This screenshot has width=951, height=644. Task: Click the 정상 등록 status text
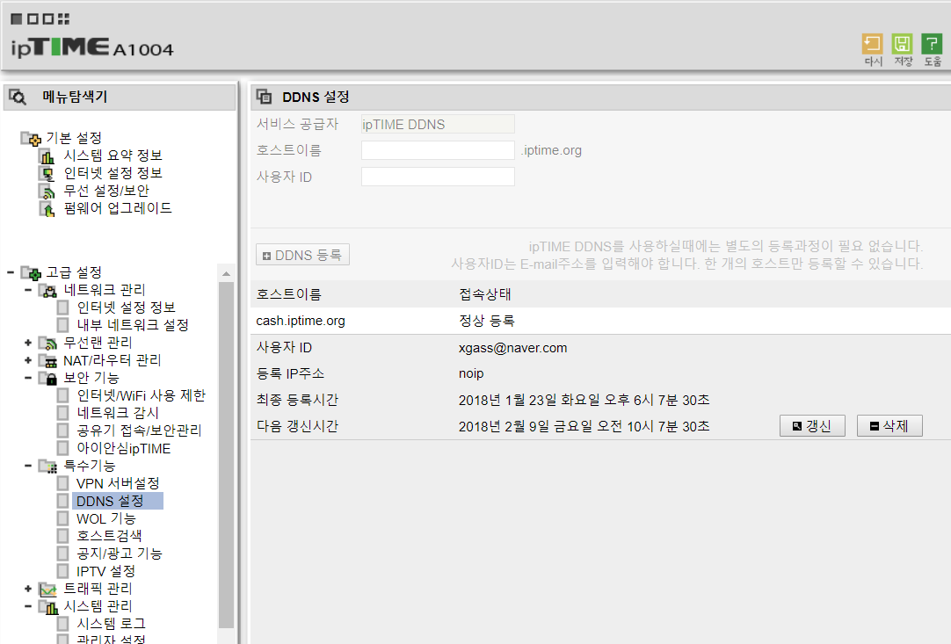pos(486,321)
